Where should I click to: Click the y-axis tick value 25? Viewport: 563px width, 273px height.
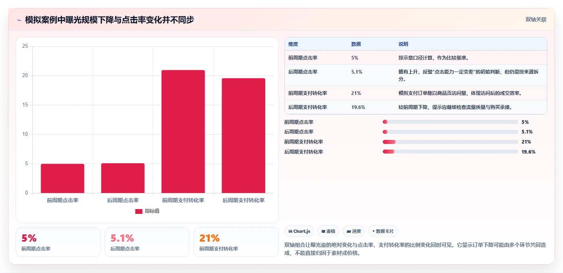coord(25,46)
